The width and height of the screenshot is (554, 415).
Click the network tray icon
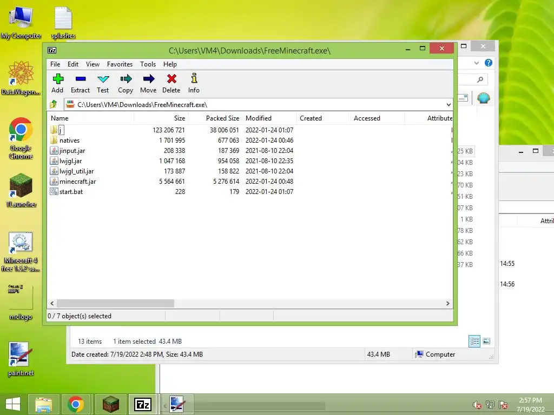tap(490, 405)
